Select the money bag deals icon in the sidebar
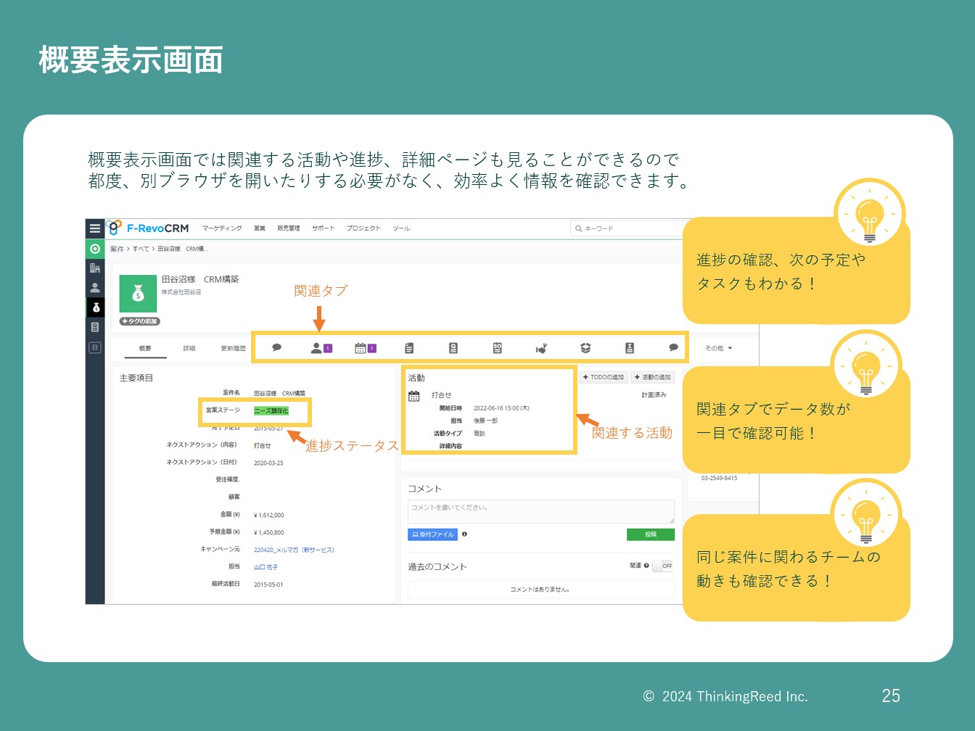The height and width of the screenshot is (731, 975). tap(95, 307)
